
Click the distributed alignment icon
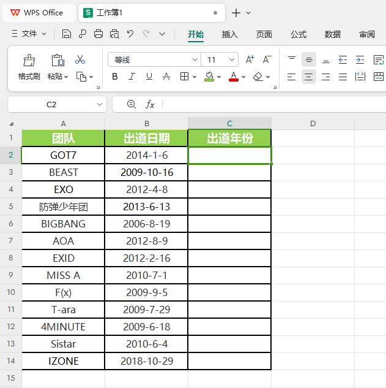pyautogui.click(x=360, y=77)
